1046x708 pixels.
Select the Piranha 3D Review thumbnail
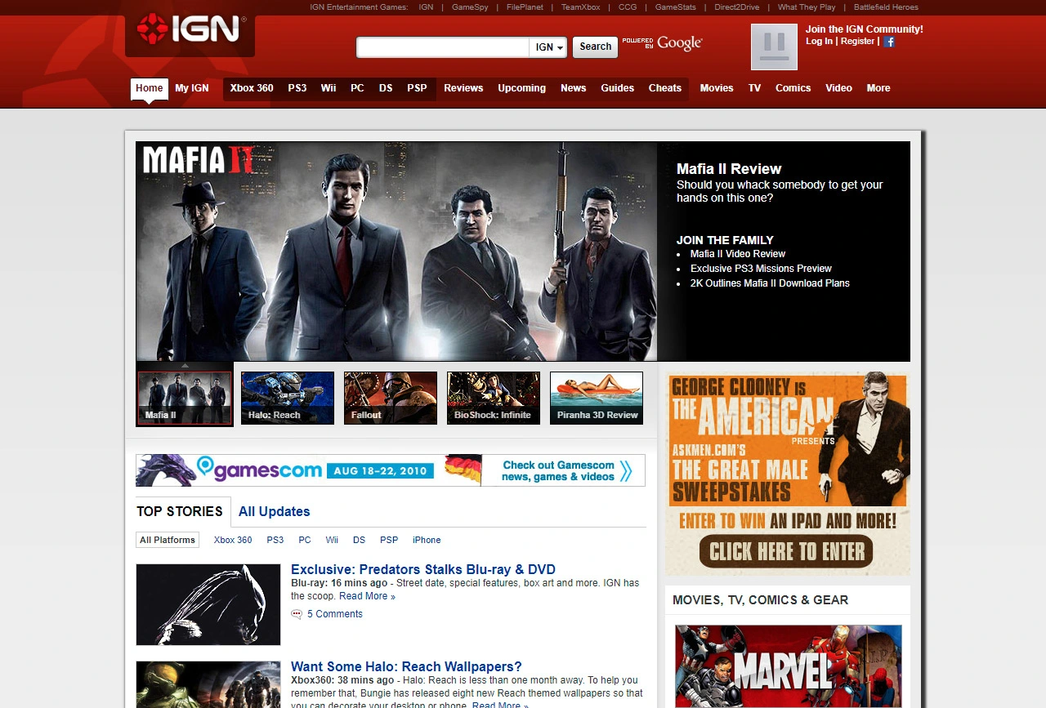click(597, 398)
